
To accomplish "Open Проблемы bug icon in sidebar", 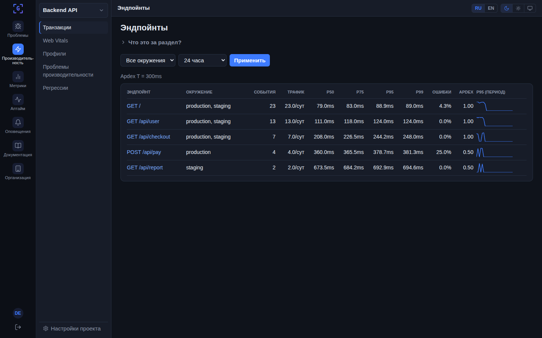I will tap(18, 26).
